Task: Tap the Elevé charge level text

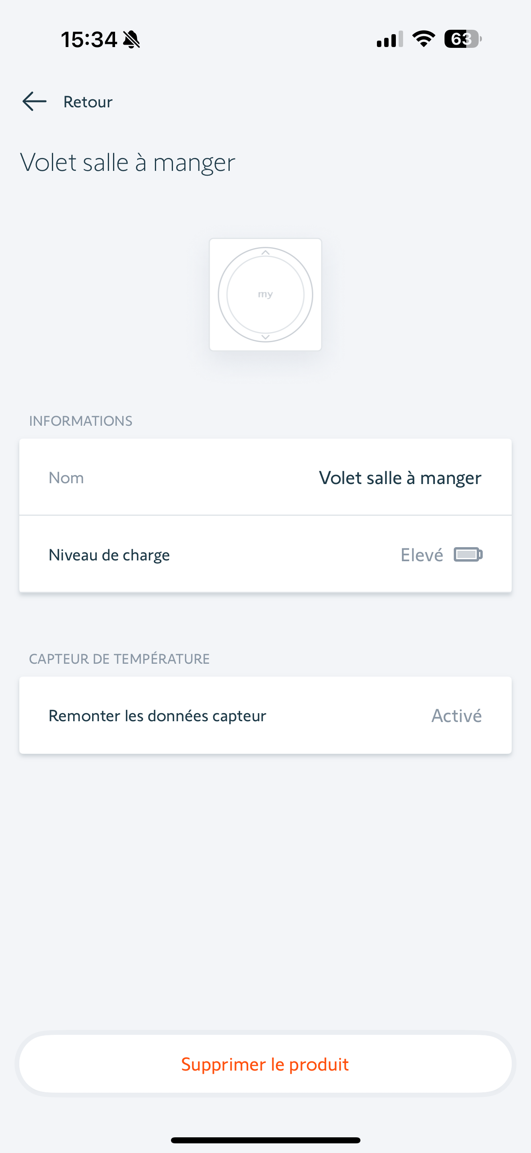Action: tap(421, 555)
